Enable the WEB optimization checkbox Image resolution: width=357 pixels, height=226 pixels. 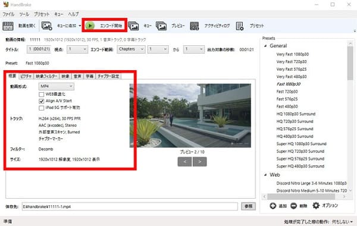(42, 94)
